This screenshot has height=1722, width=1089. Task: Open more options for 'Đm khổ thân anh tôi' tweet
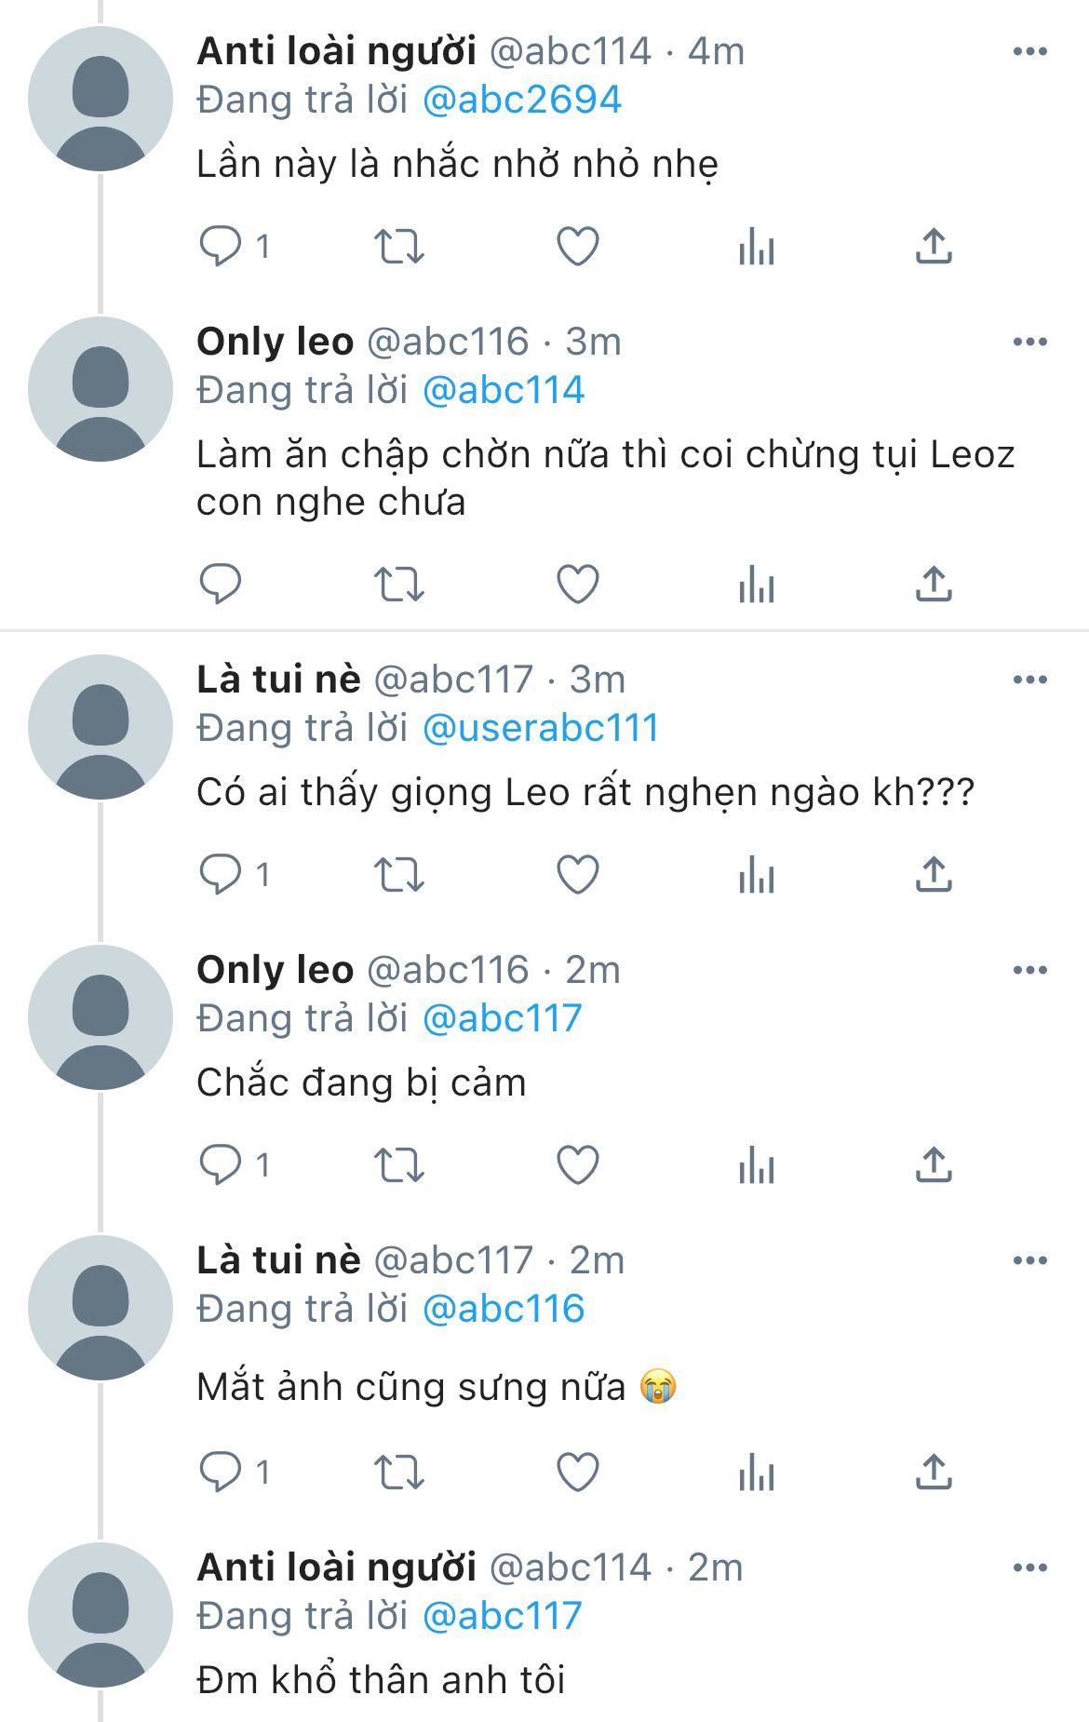[1029, 1567]
